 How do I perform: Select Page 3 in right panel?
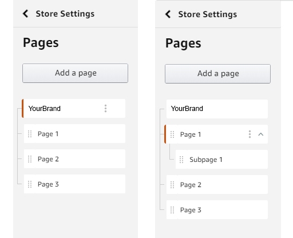tap(217, 210)
